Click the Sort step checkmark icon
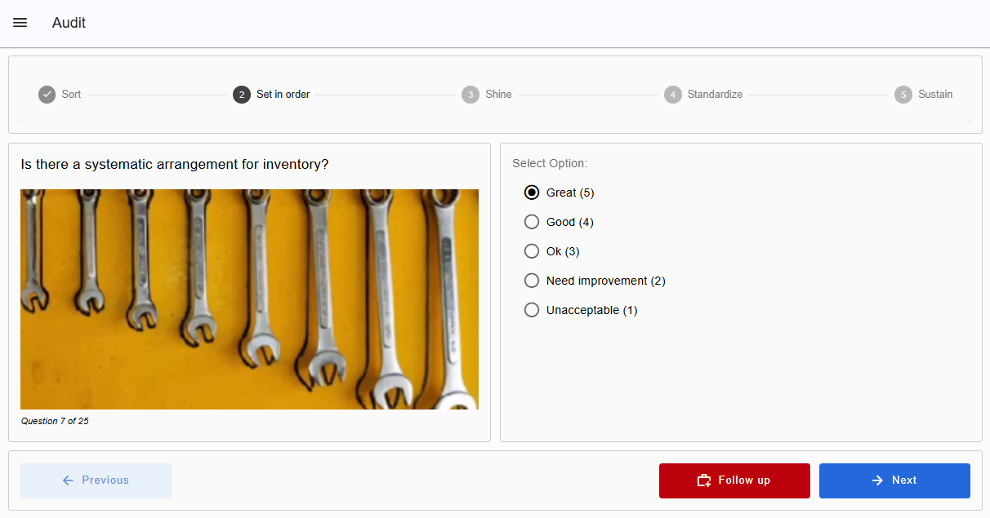The height and width of the screenshot is (518, 990). (x=47, y=95)
